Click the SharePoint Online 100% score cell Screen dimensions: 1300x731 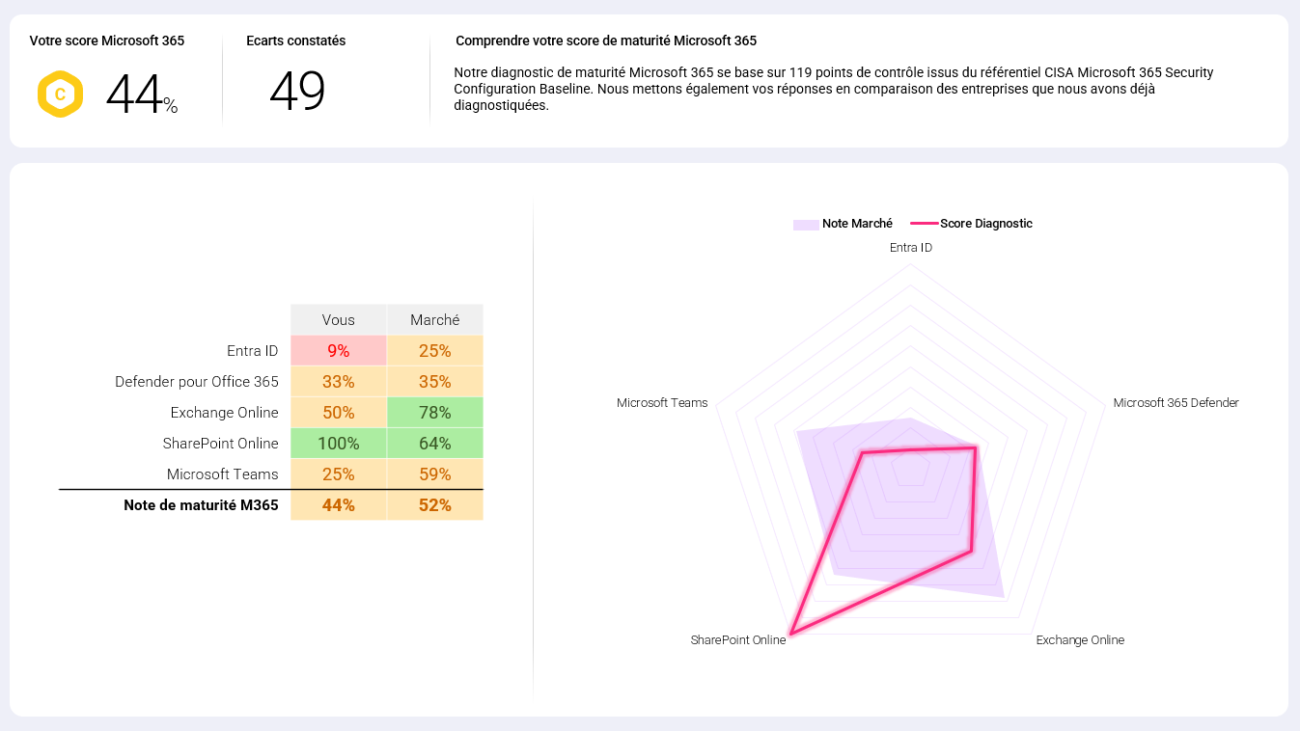tap(338, 444)
